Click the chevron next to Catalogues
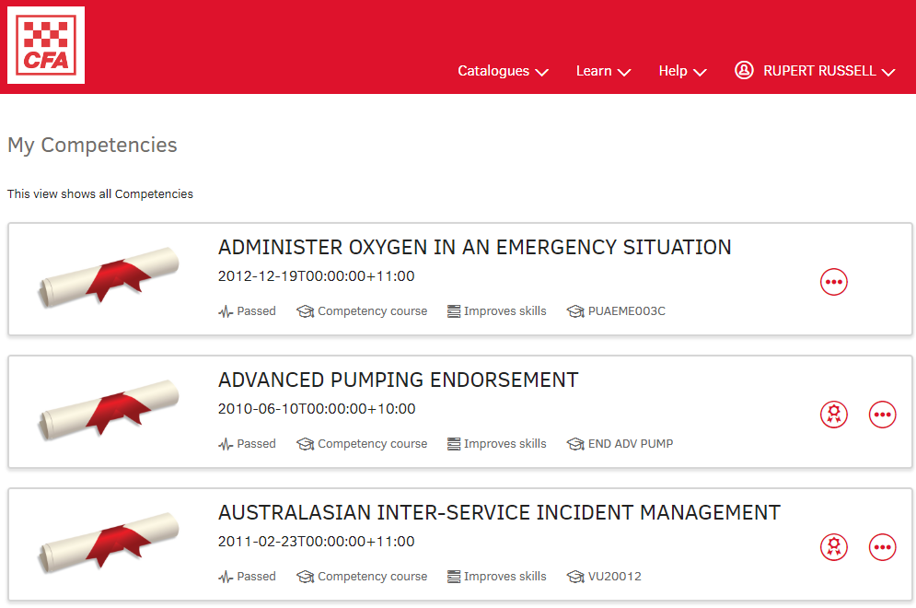Screen dimensions: 916x608 click(x=541, y=73)
